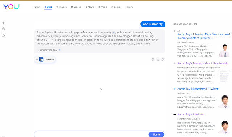This screenshot has height=137, width=232.
Task: Open Aaron Tay - Librarian Data Services Lead link
Action: click(204, 36)
